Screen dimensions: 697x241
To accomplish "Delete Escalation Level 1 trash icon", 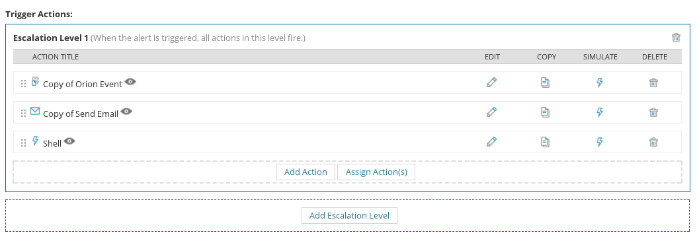I will tap(676, 37).
